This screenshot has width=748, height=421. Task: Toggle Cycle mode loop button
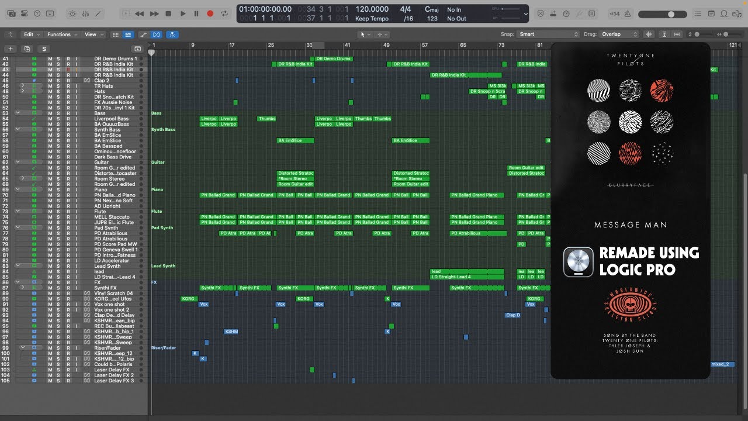[x=224, y=13]
